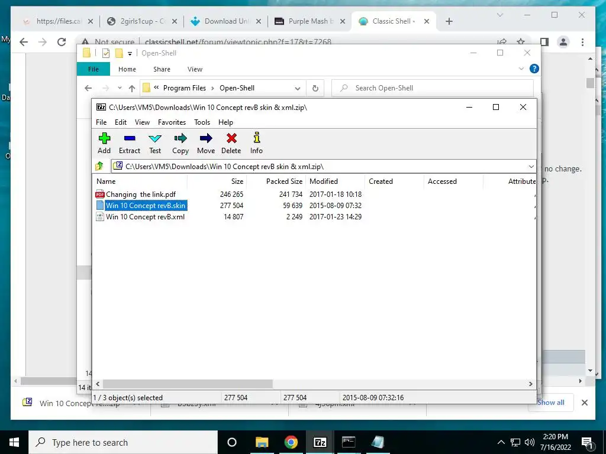
Task: Show hidden system tray icons
Action: (501, 442)
